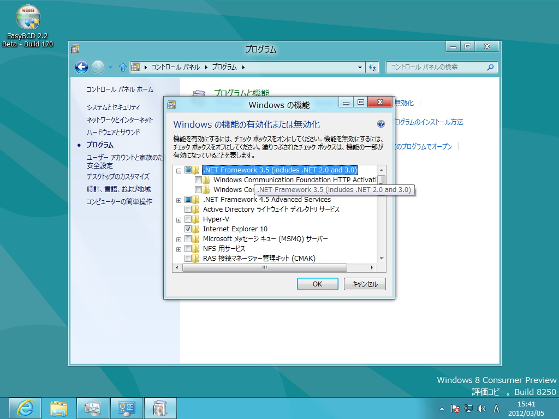
Task: Enable the Hyper-V feature checkbox
Action: click(188, 219)
